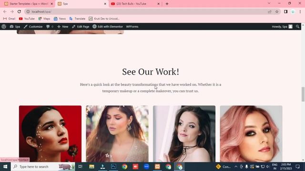Close the Tech Bulls YouTube tab
This screenshot has height=171, width=305.
pyautogui.click(x=159, y=4)
